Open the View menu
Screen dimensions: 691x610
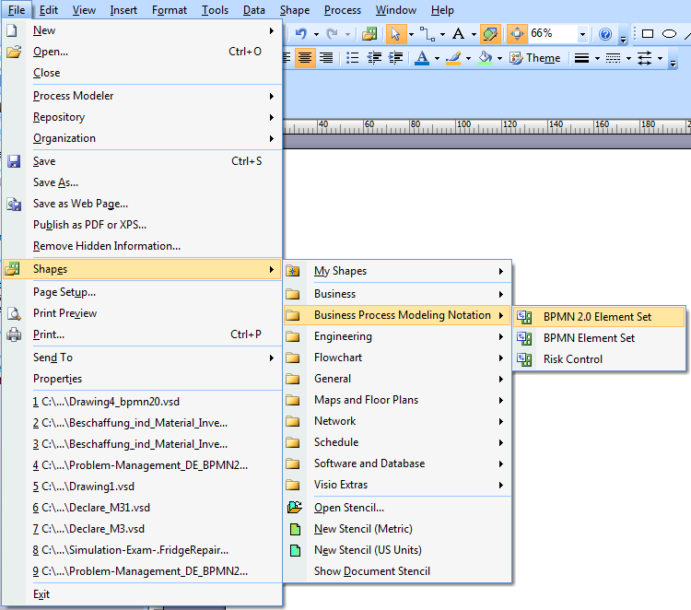(84, 10)
